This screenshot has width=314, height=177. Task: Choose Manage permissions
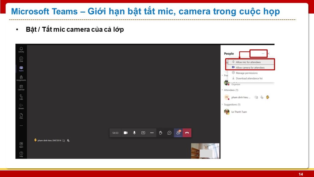251,73
